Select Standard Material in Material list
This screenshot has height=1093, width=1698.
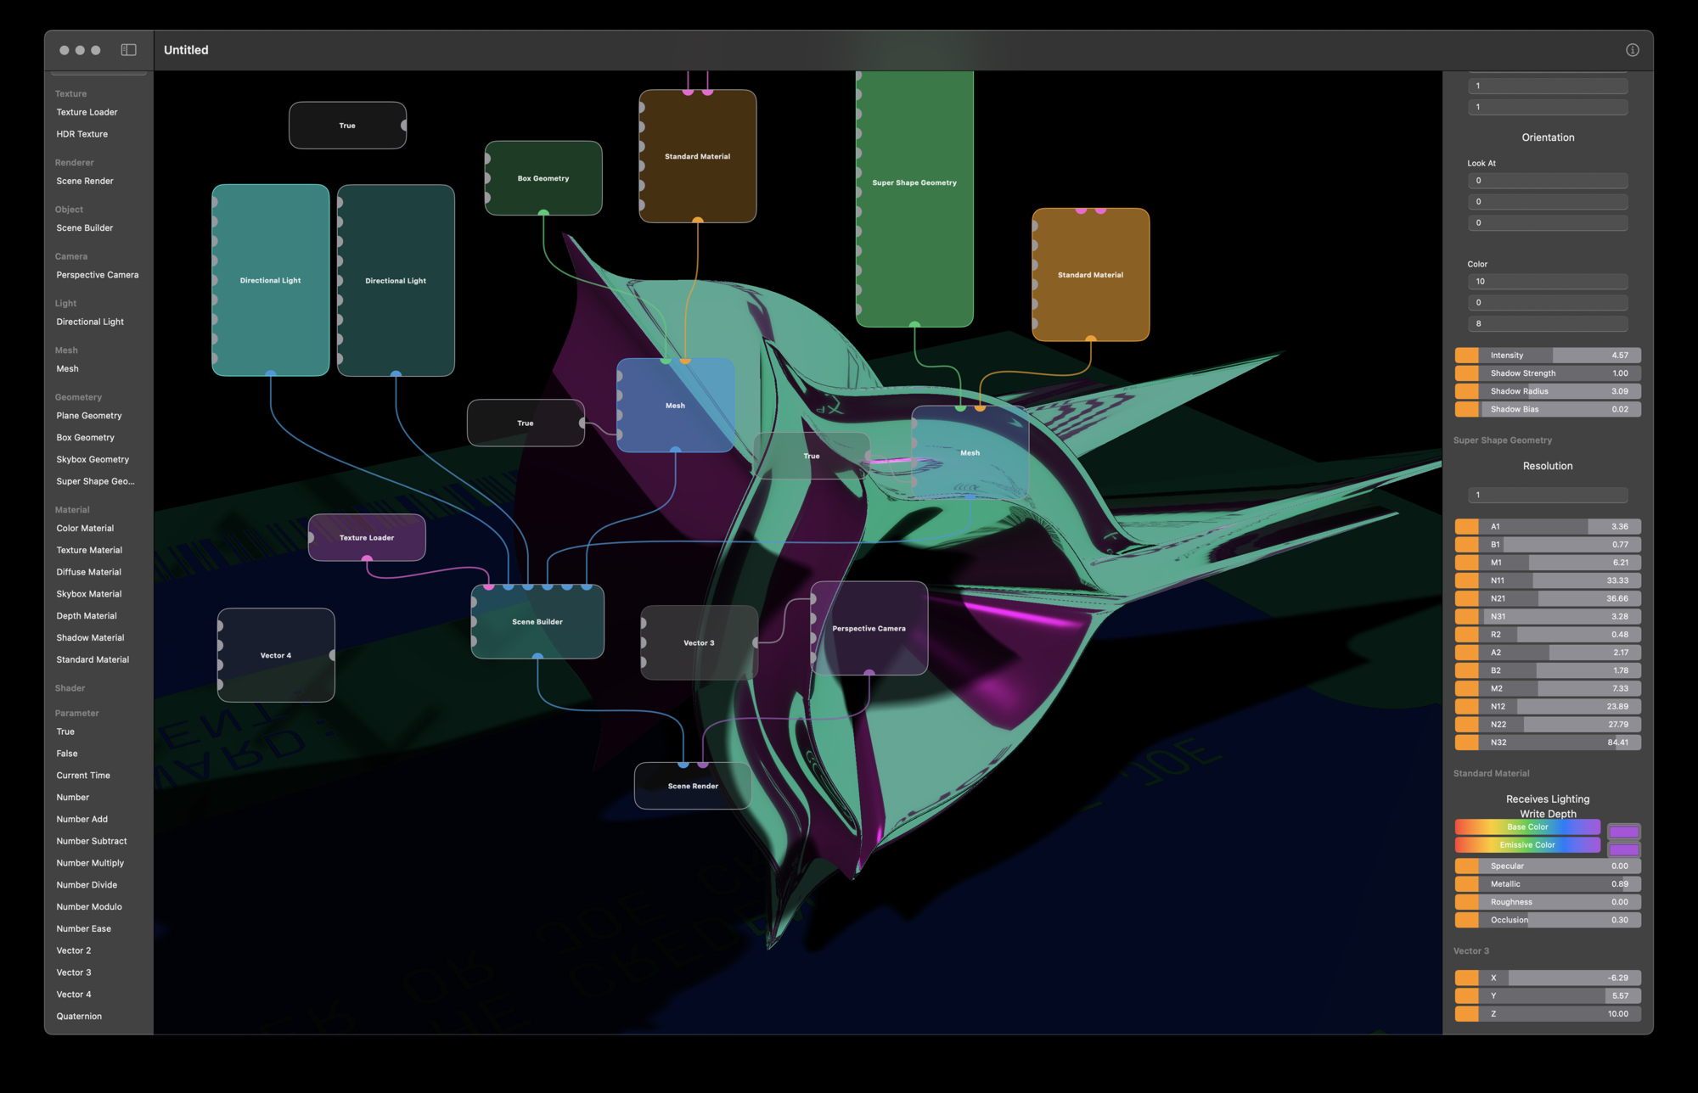click(93, 659)
